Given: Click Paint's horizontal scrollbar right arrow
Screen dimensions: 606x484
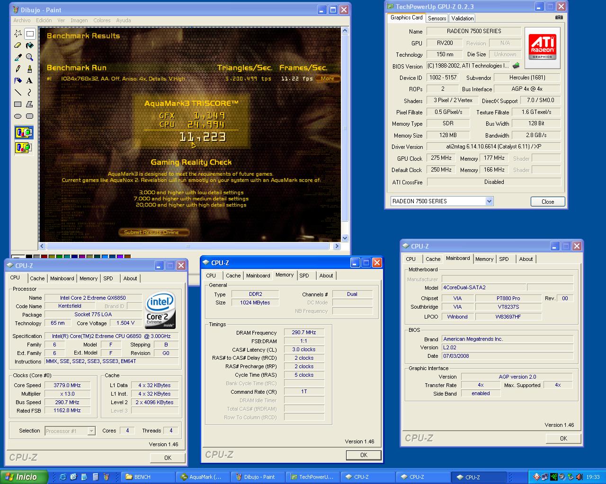Looking at the screenshot, I should pyautogui.click(x=337, y=246).
